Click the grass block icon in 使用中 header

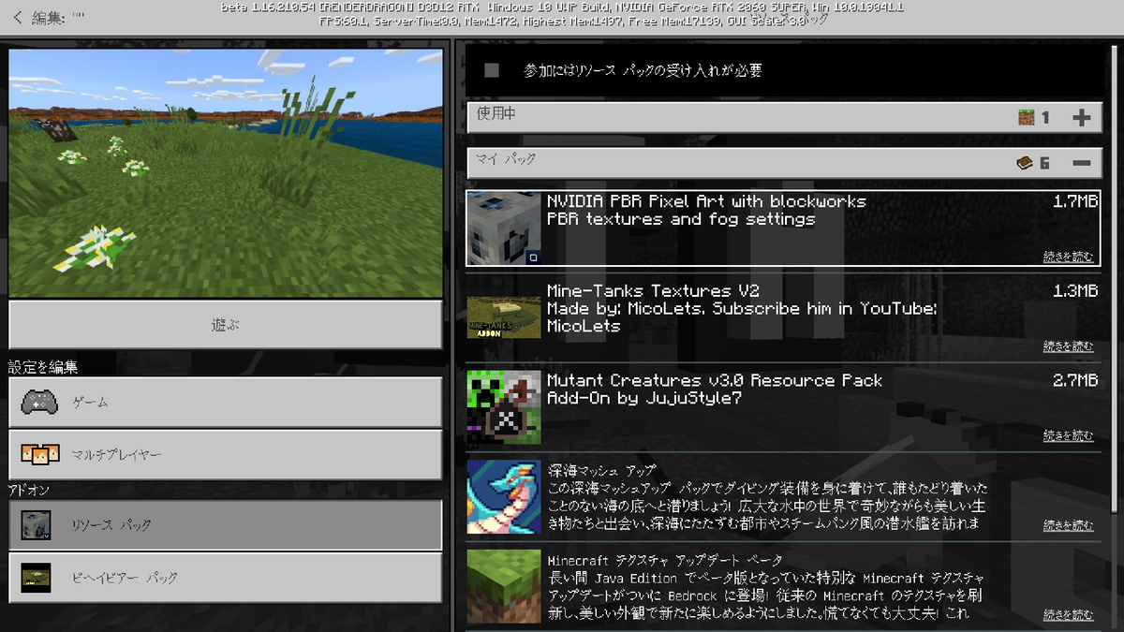(x=1028, y=118)
